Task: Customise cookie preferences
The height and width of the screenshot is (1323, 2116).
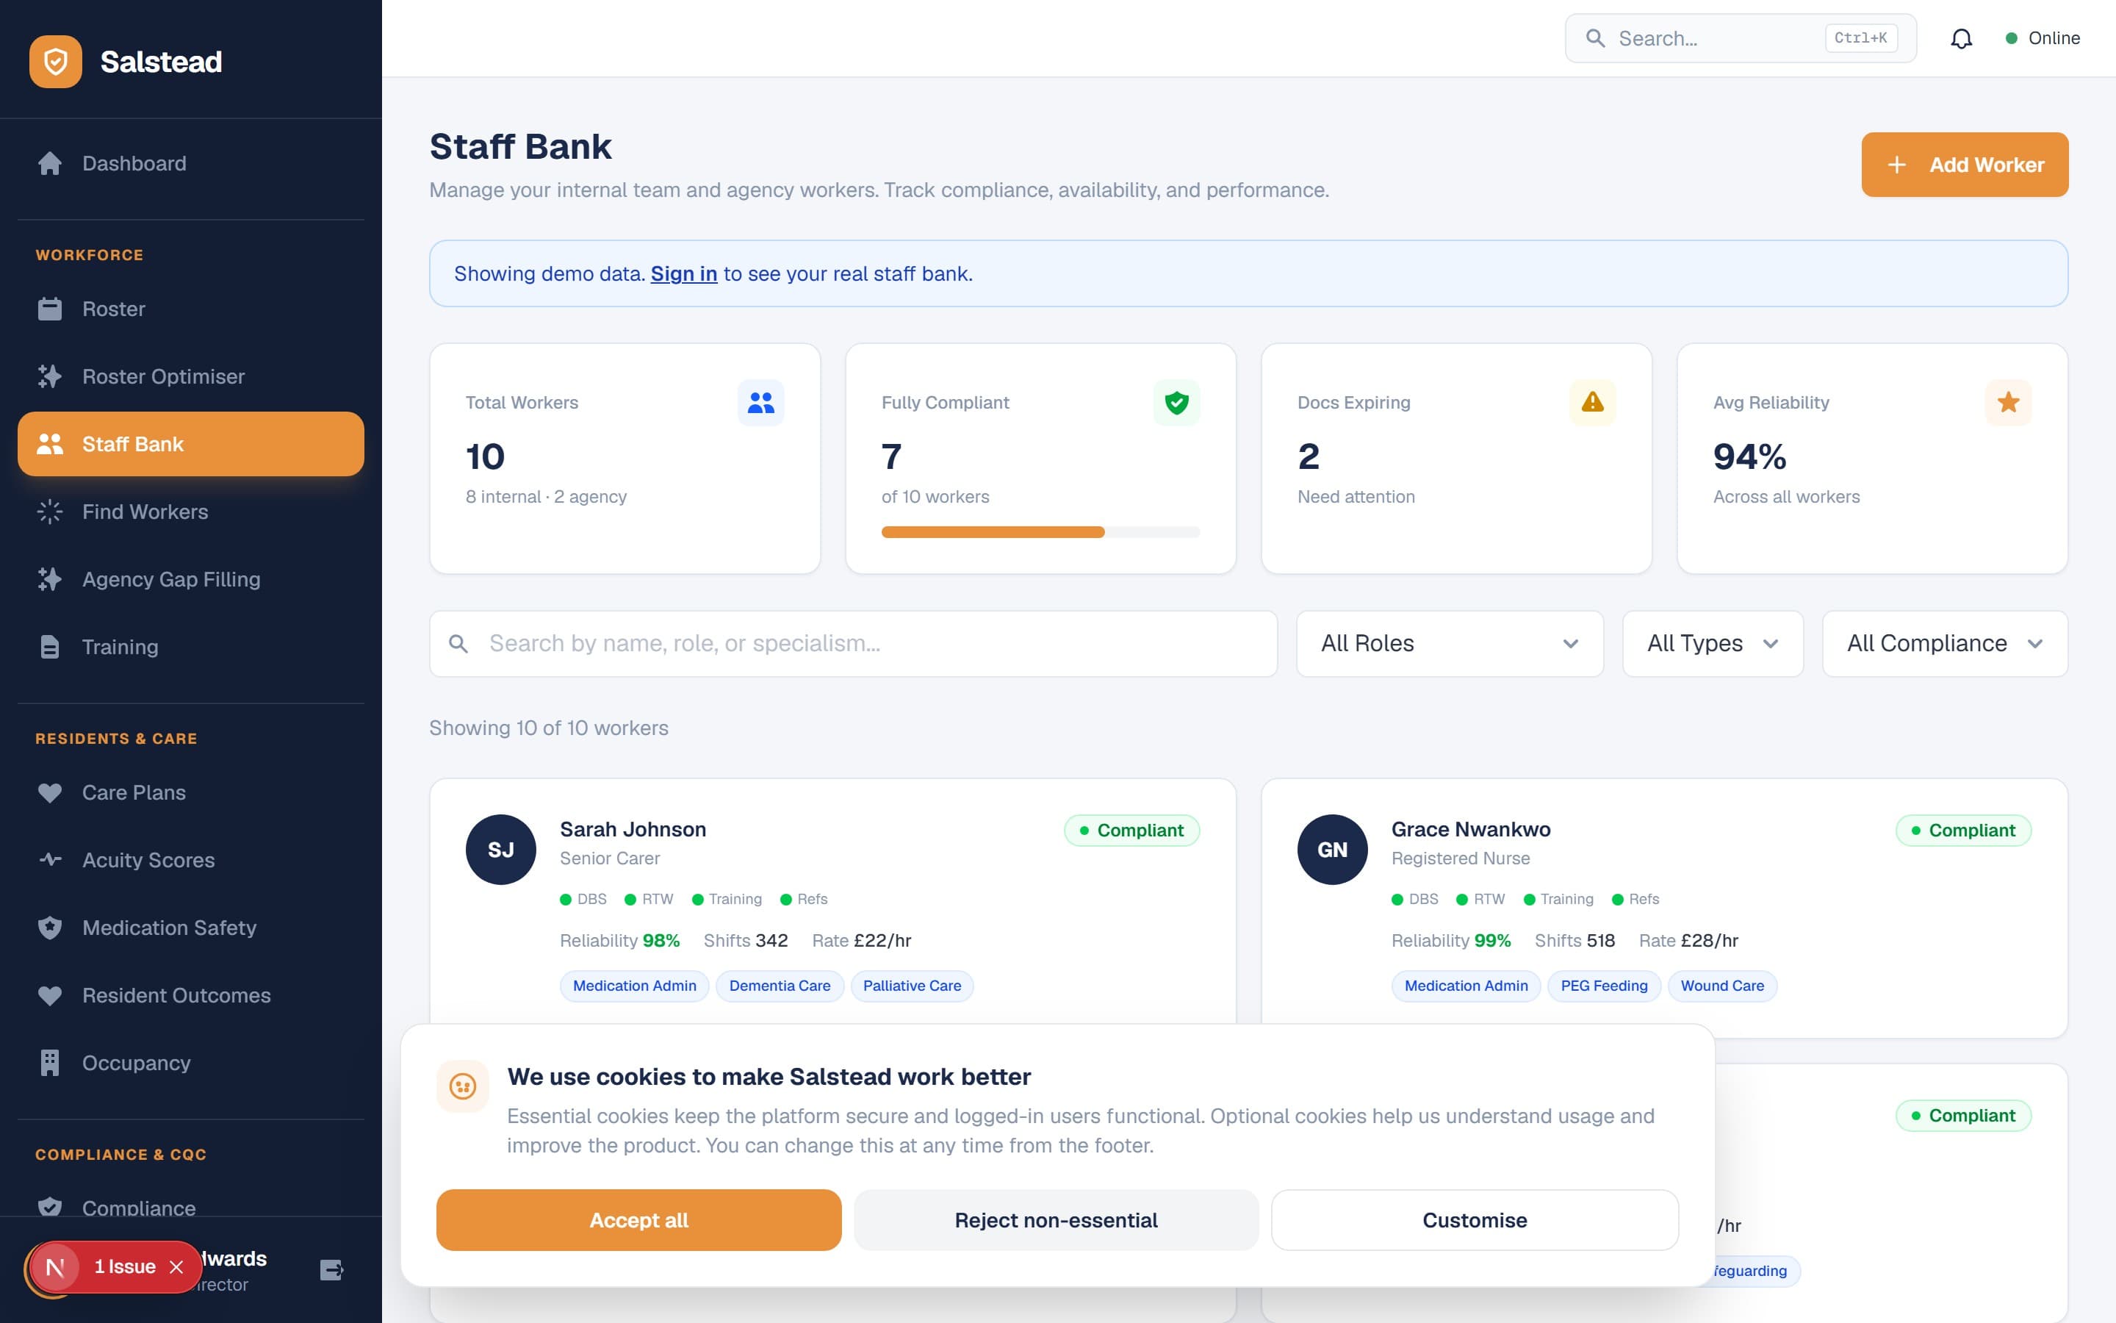Action: 1474,1220
